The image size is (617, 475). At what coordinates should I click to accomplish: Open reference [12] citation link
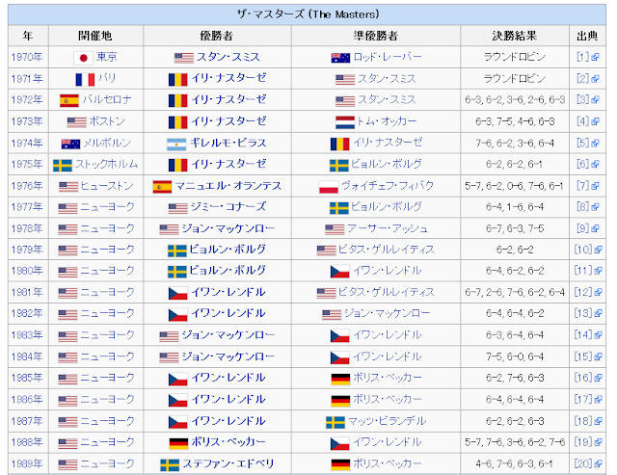tap(583, 292)
